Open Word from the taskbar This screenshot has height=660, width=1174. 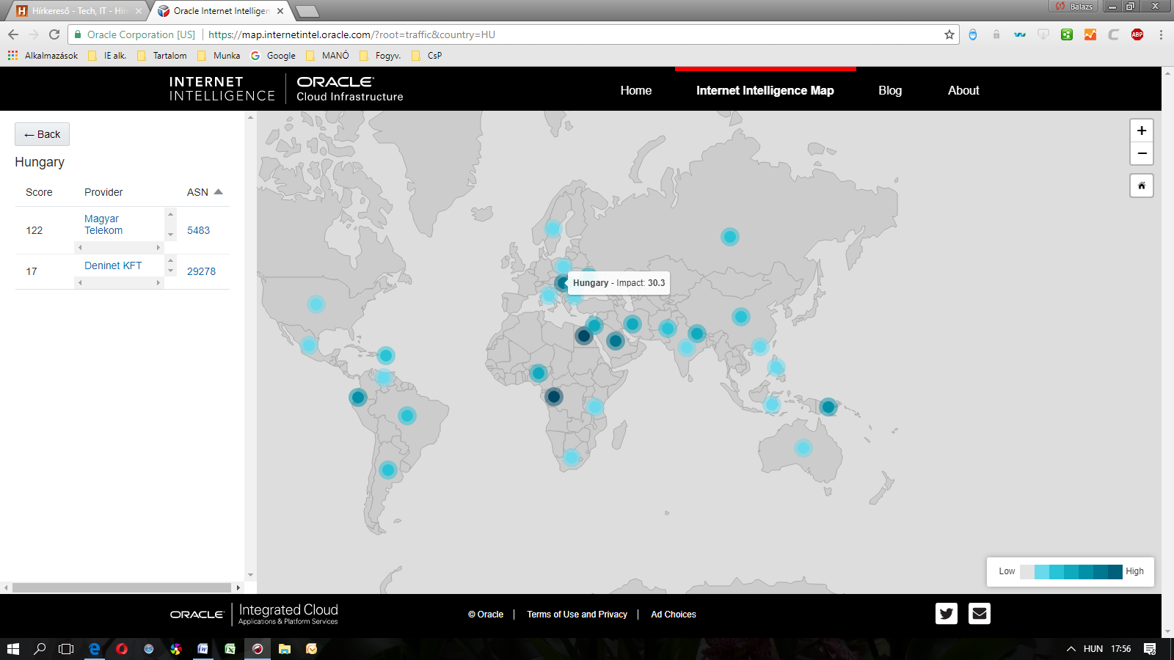[203, 648]
